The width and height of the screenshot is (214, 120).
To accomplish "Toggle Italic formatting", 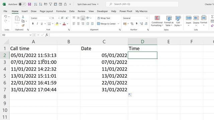I will point(37,24).
